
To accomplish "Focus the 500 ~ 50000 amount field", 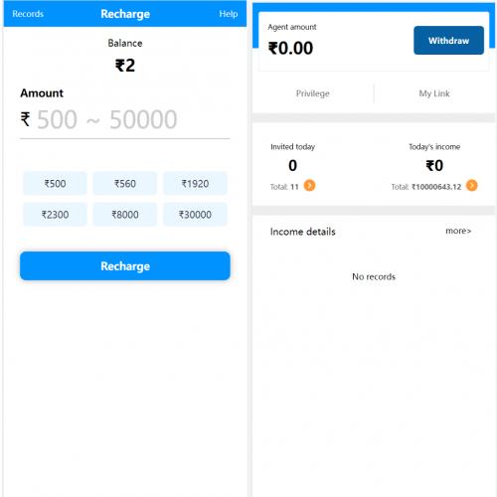I will [x=125, y=119].
